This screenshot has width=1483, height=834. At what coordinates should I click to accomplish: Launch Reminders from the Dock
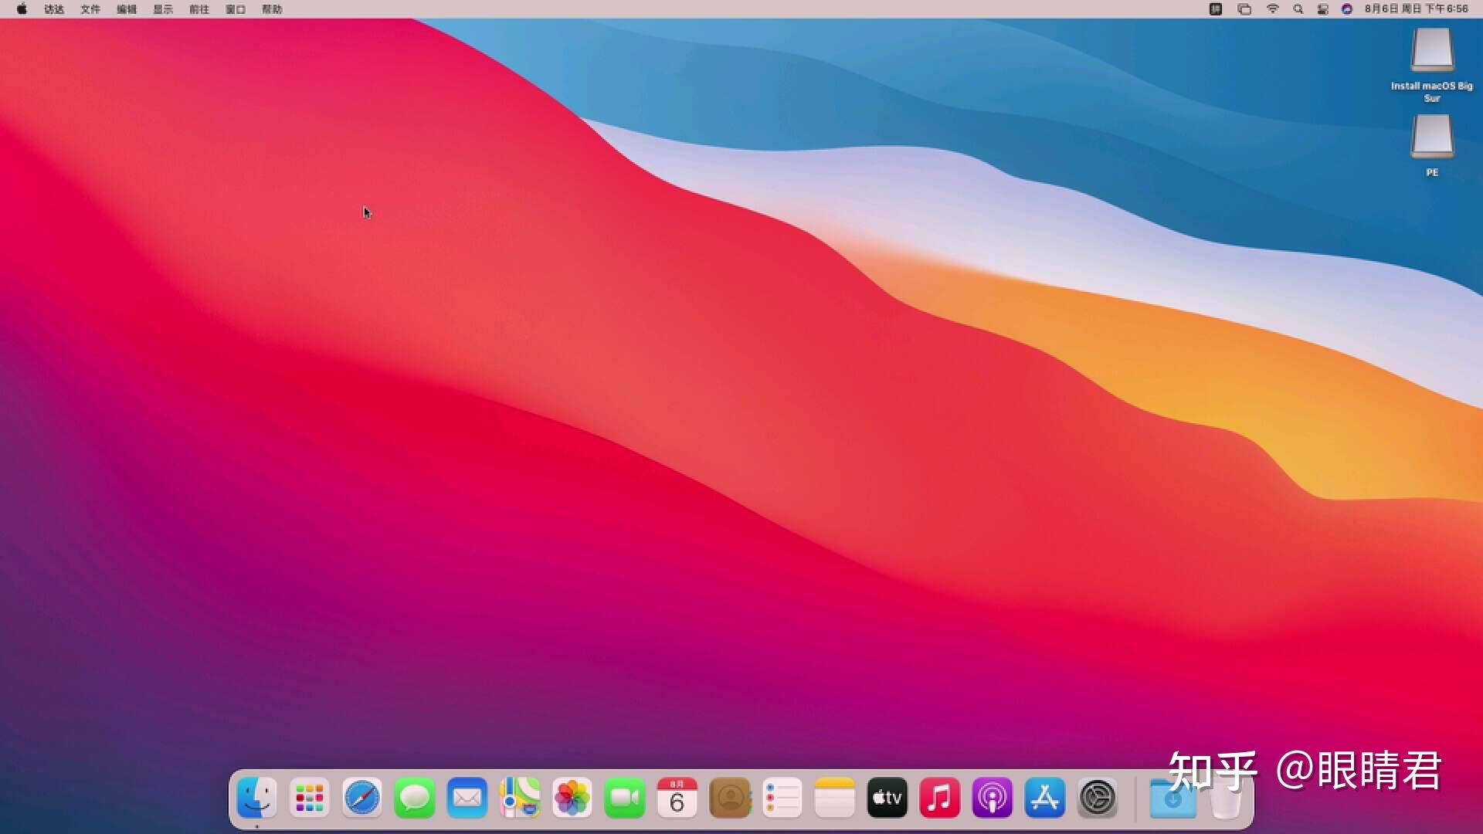tap(782, 798)
